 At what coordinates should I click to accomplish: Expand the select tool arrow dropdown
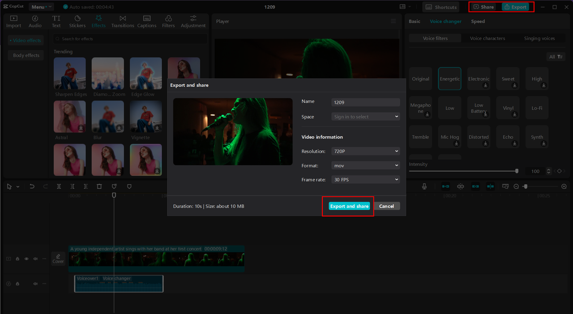pos(18,187)
